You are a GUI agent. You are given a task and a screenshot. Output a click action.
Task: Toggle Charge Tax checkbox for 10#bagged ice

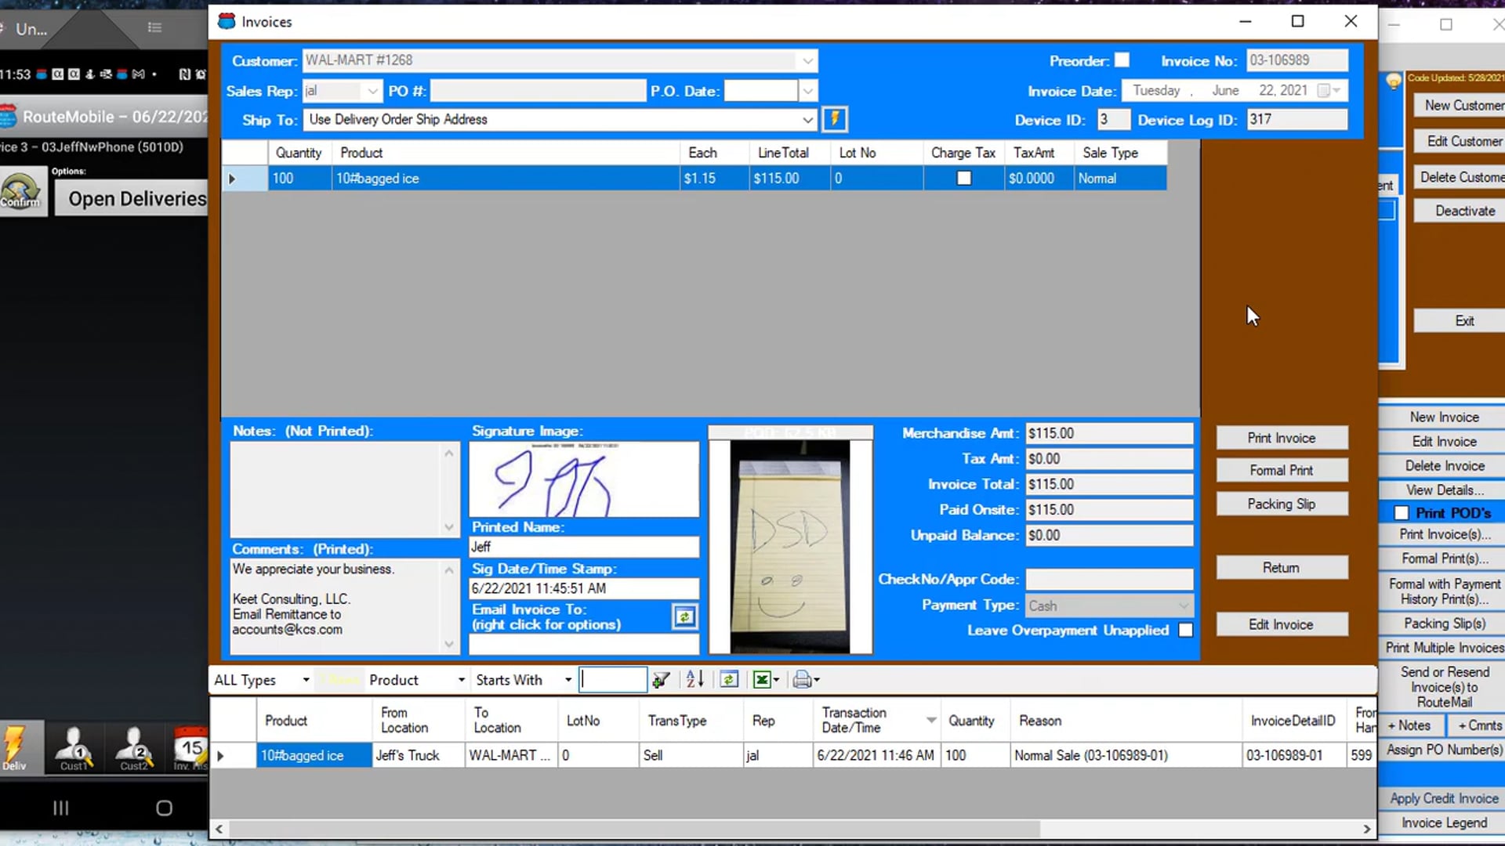(964, 179)
